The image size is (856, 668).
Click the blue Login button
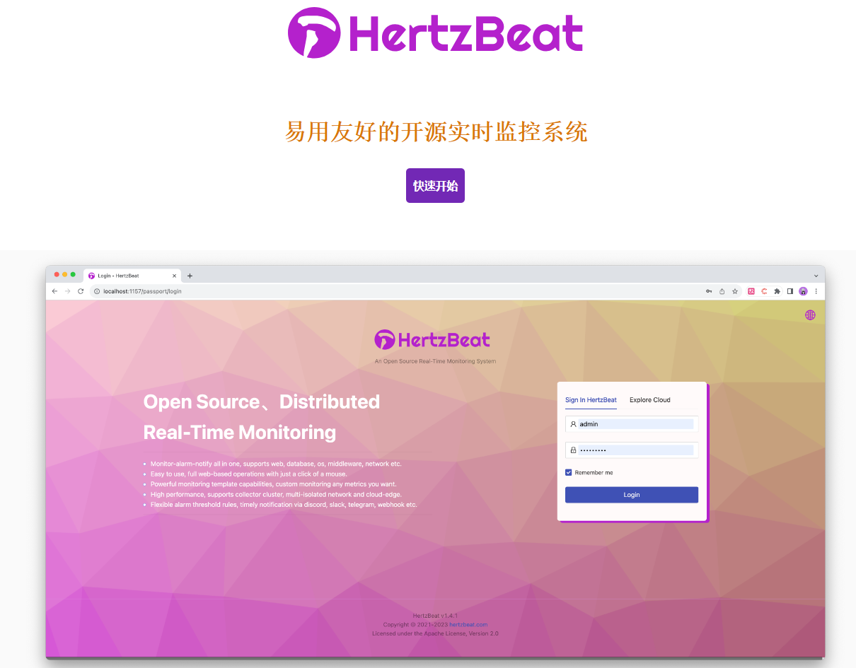pos(631,495)
